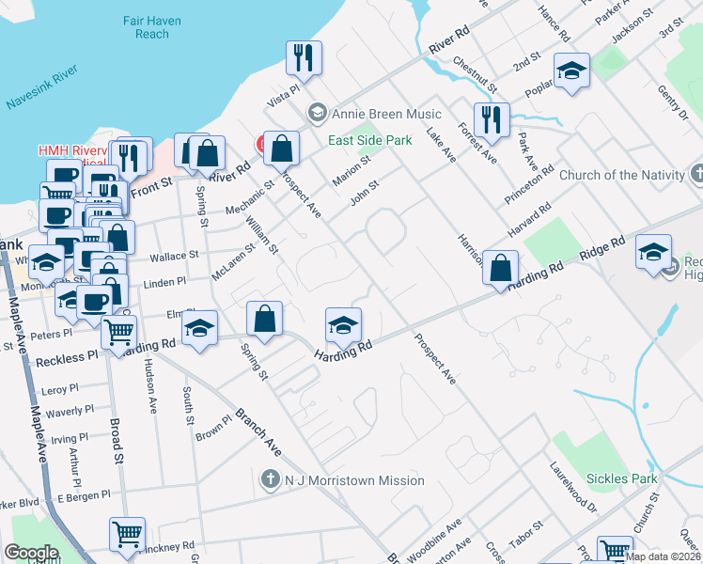Viewport: 703px width, 564px height.
Task: Select the Lake Ave street label
Action: [x=441, y=145]
